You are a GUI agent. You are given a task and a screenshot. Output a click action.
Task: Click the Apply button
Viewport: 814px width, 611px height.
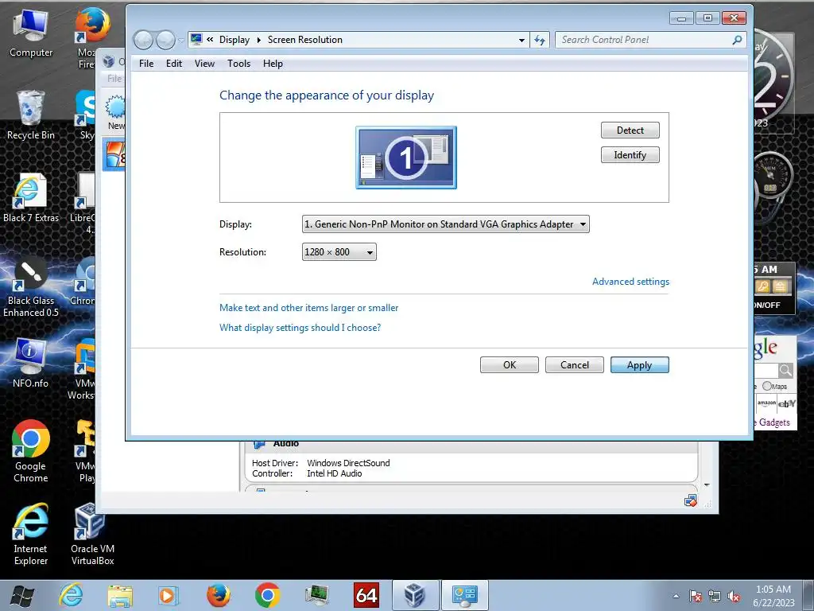(x=640, y=364)
